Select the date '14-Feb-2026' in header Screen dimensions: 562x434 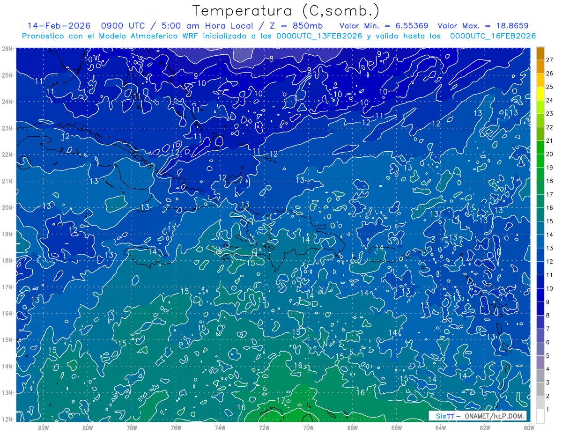(59, 26)
